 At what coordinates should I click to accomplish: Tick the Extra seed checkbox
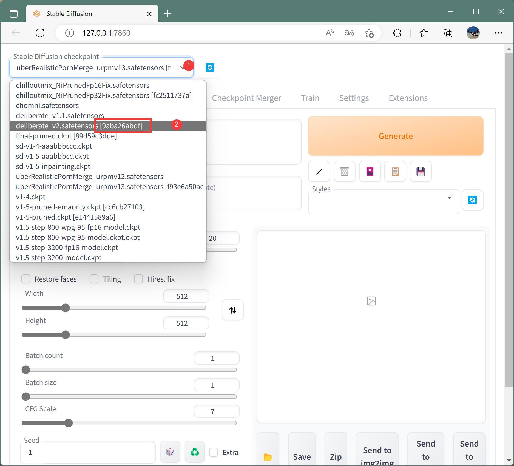(214, 452)
